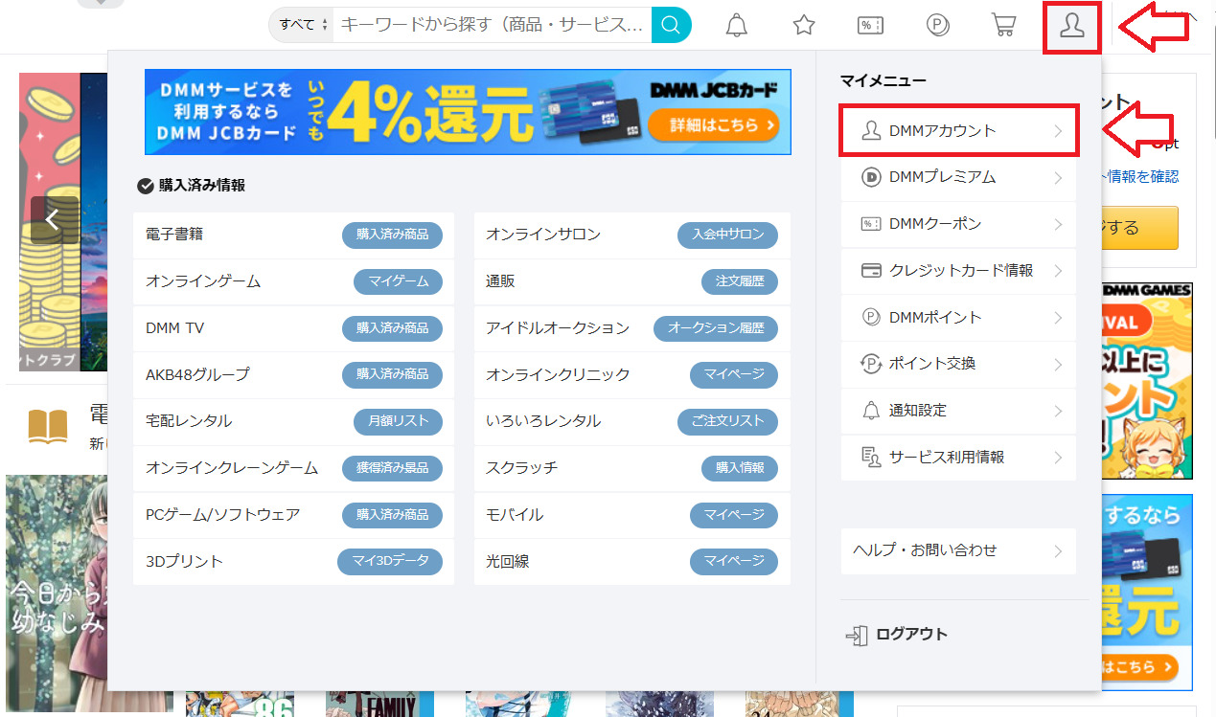Click the DMM Account person icon

pyautogui.click(x=871, y=130)
